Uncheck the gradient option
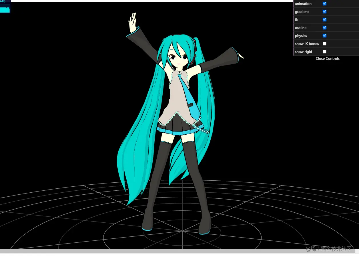Screen dimensions: 359x259 [x=324, y=12]
